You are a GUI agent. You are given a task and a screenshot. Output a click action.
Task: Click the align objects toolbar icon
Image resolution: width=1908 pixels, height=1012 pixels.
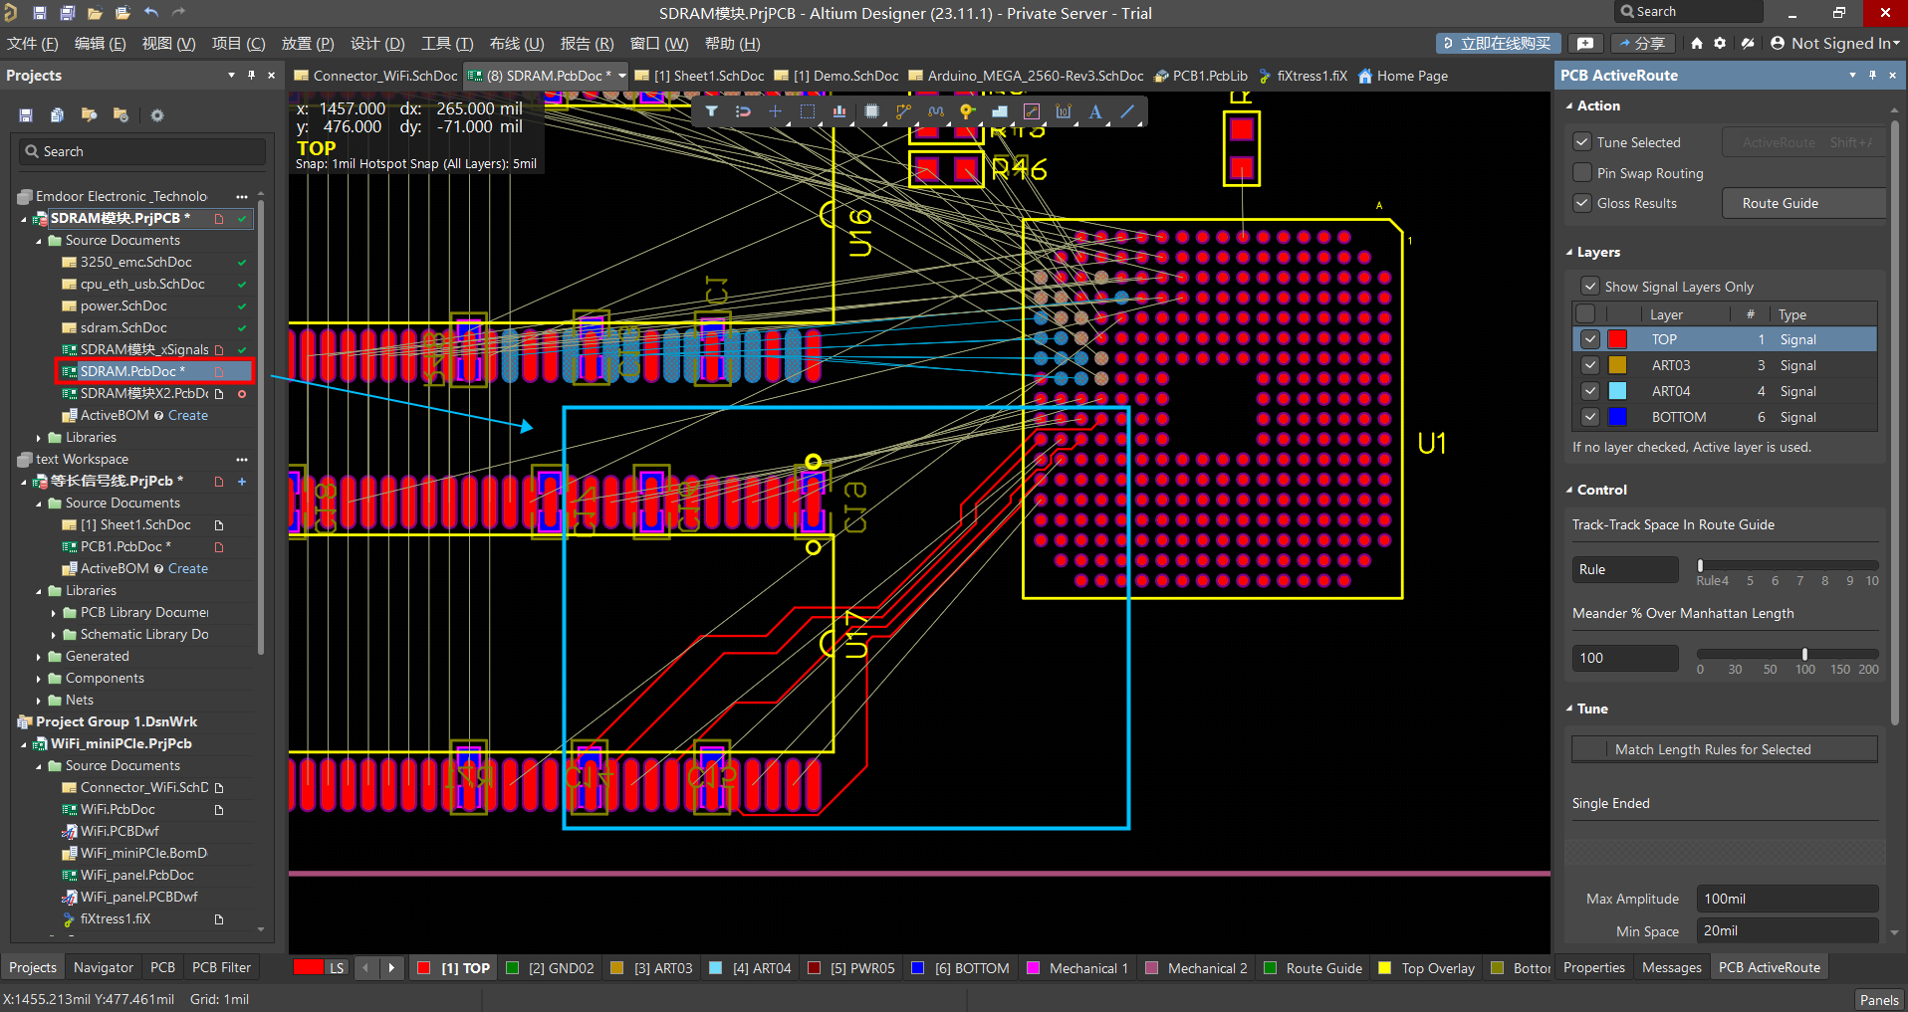(839, 111)
